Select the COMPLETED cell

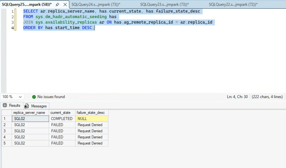click(x=62, y=119)
